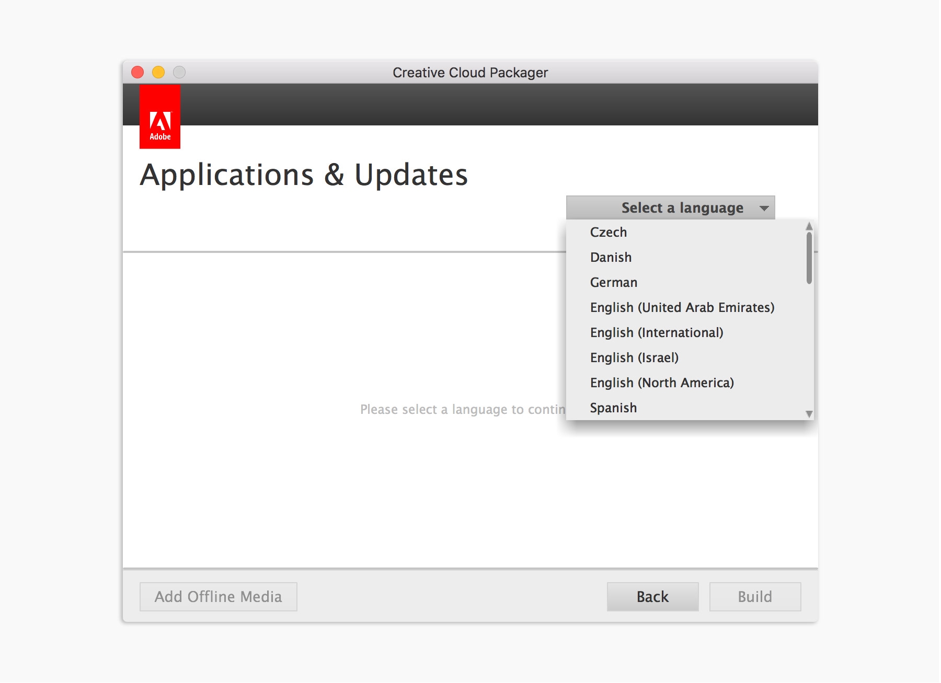
Task: Click the Applications & Updates heading
Action: click(x=304, y=176)
